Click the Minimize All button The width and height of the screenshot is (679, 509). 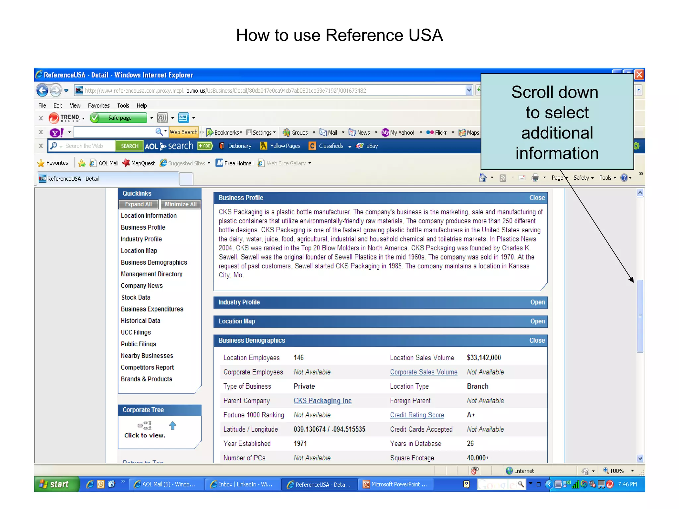(x=181, y=204)
